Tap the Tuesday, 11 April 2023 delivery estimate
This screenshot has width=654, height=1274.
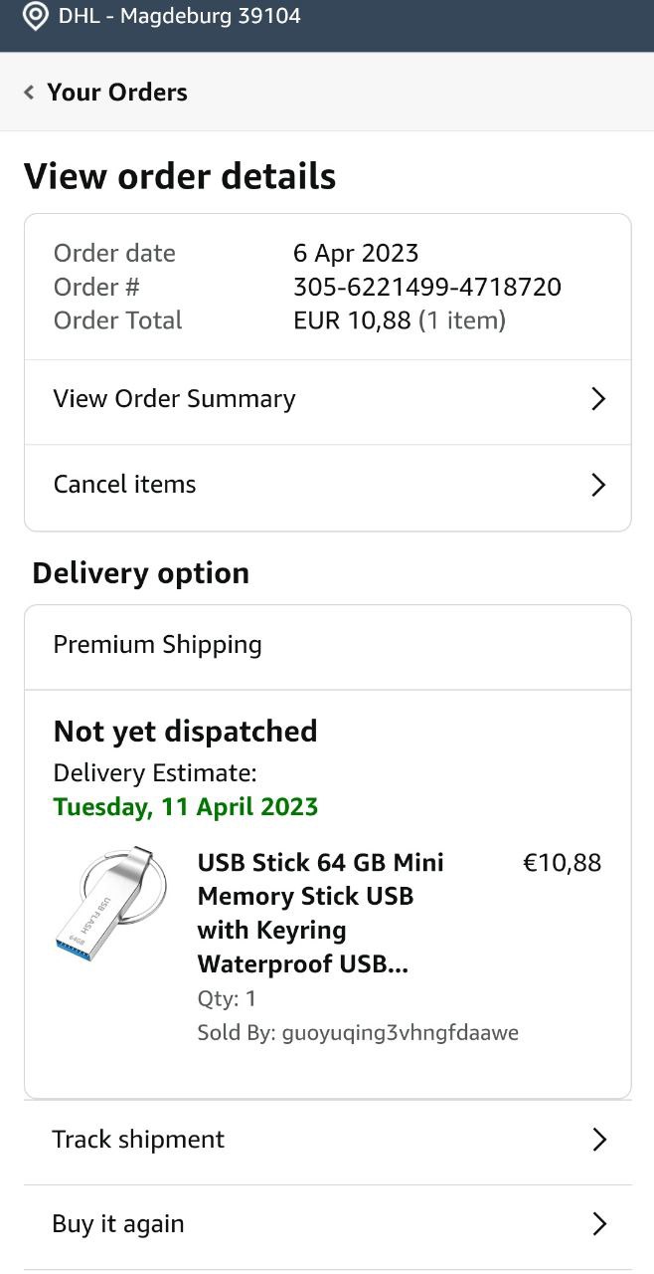pyautogui.click(x=186, y=806)
